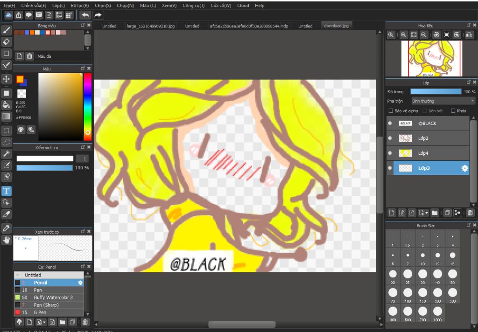Pick the blue background color swatch

point(24,83)
